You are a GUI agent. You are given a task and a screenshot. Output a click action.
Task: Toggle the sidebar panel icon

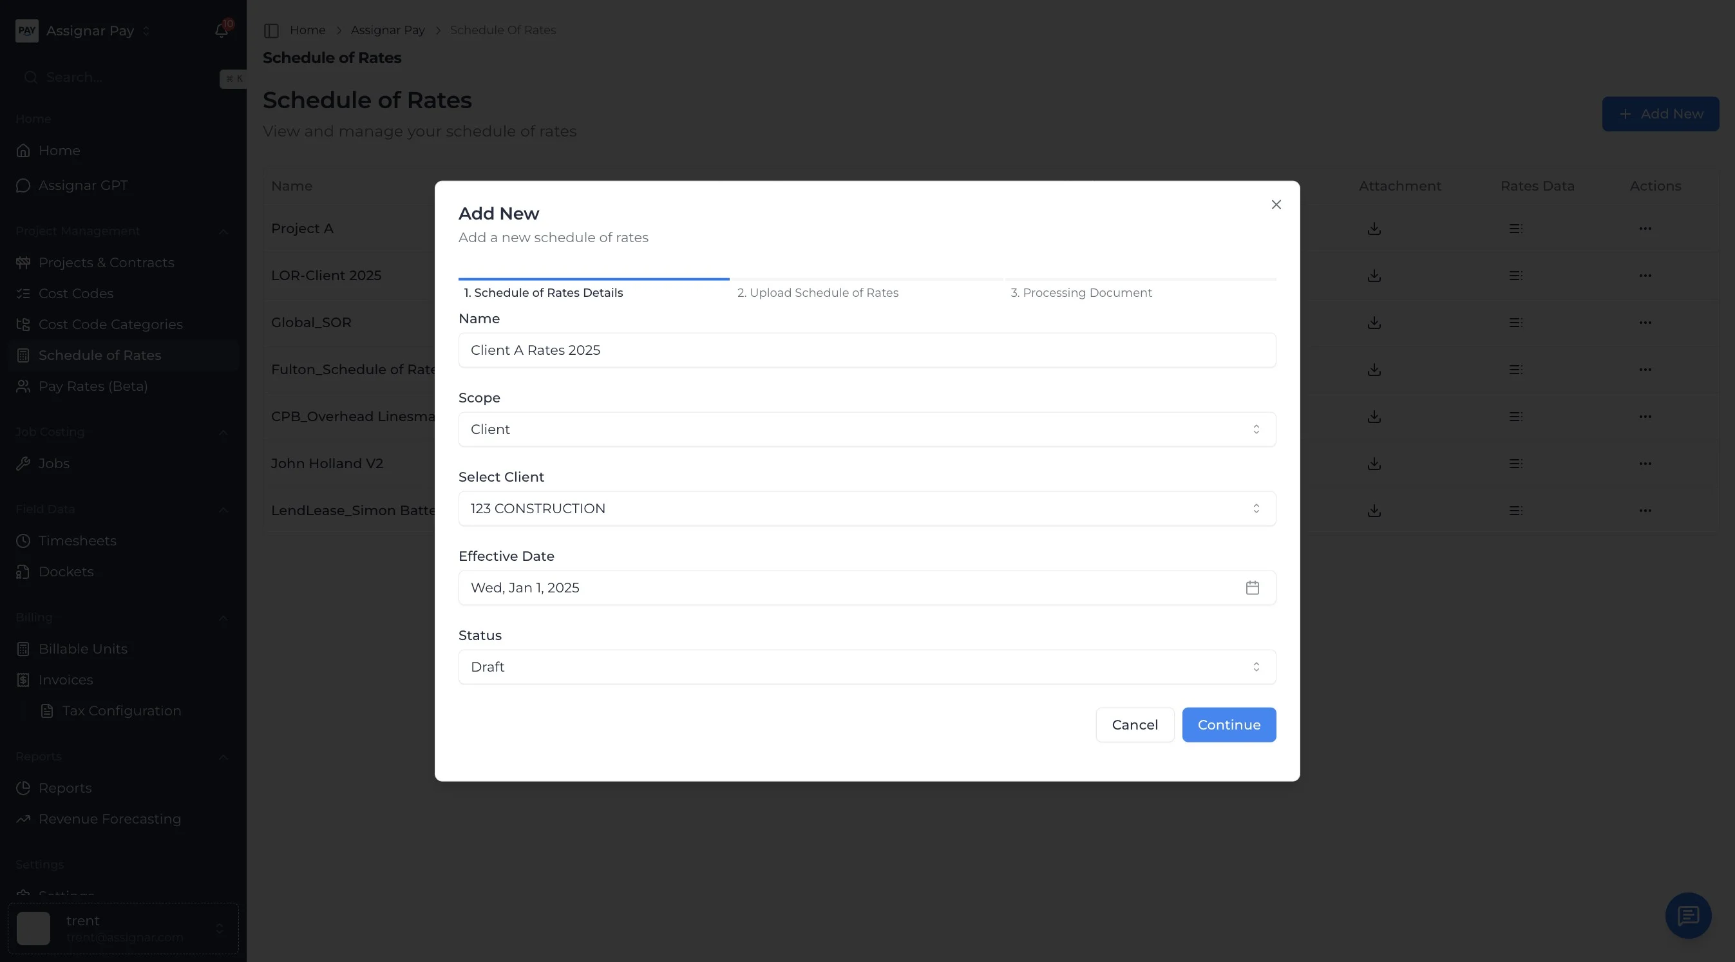(271, 30)
